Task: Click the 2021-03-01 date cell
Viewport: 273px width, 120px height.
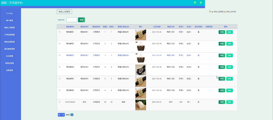Action: [x=157, y=102]
